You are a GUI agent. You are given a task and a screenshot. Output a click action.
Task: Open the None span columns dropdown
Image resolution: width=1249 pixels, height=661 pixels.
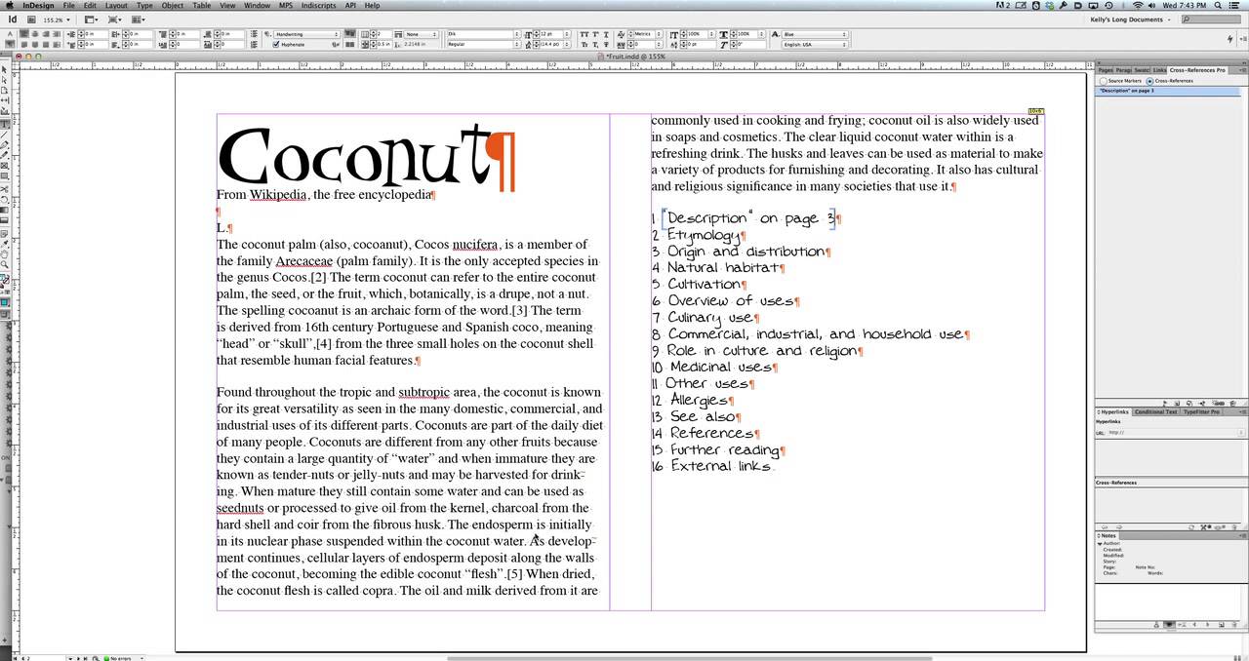click(x=420, y=34)
